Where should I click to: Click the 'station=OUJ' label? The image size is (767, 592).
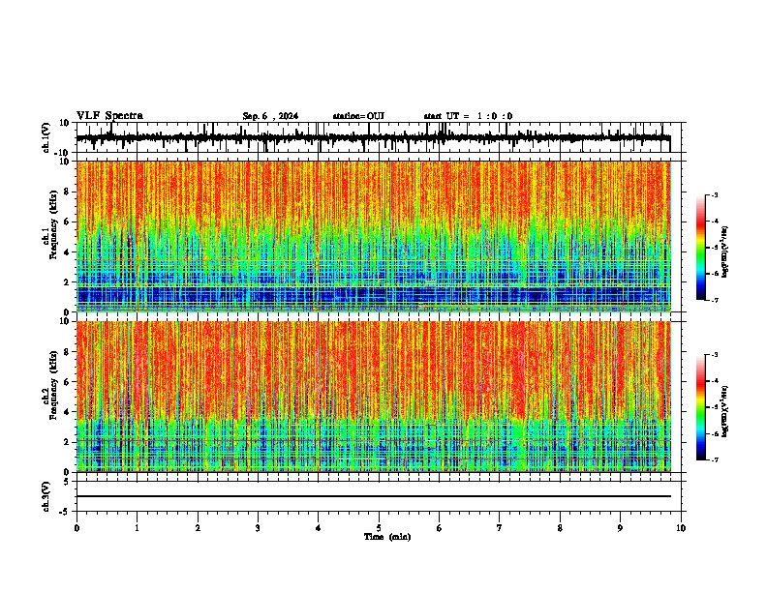pyautogui.click(x=358, y=116)
